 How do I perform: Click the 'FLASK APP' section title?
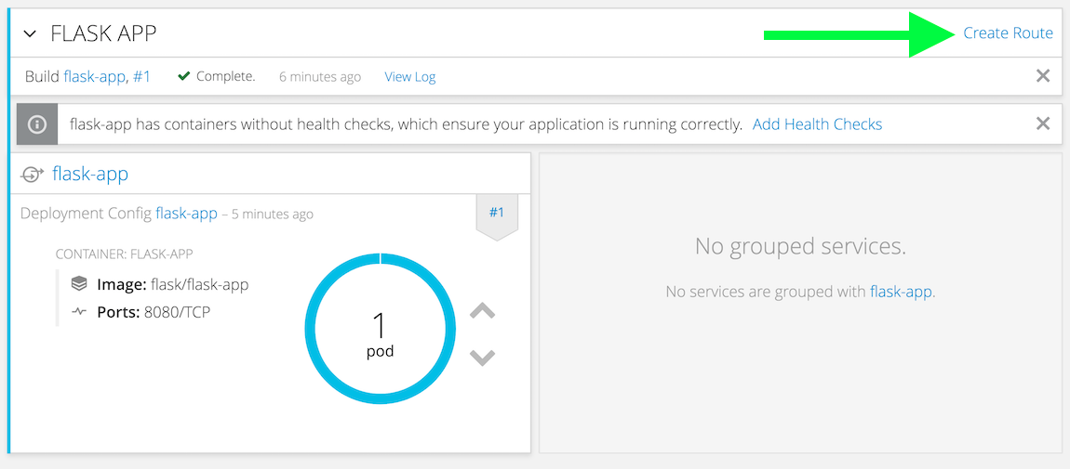pos(103,33)
